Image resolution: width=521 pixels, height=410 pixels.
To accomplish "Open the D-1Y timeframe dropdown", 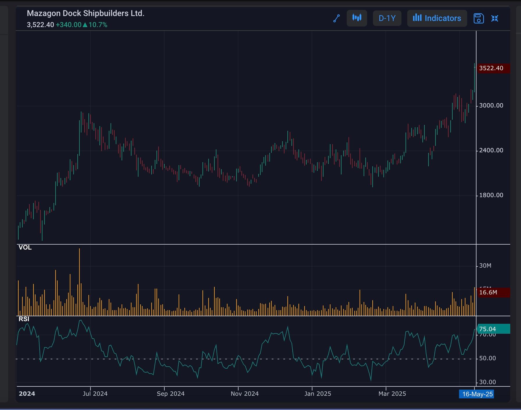I will point(387,18).
